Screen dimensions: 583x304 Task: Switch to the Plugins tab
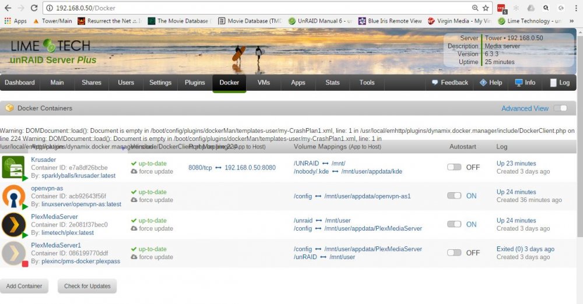pos(195,83)
